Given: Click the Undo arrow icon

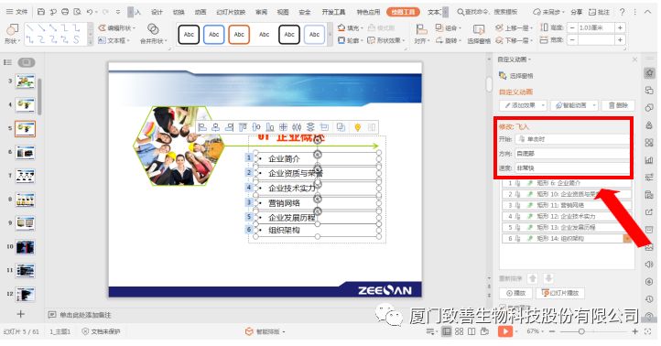Looking at the screenshot, I should coord(90,12).
